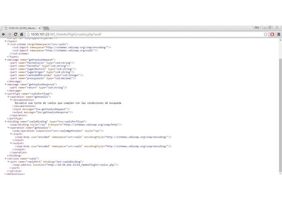
Task: Click the "Devuelve una lista de vuelos" text
Action: tap(68, 103)
